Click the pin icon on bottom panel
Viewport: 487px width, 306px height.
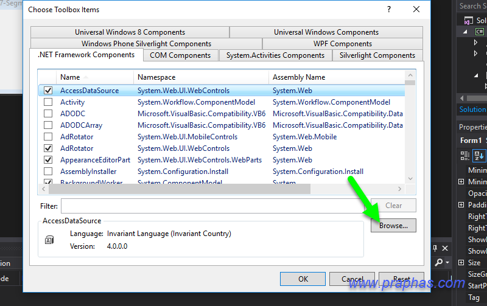tap(435, 248)
